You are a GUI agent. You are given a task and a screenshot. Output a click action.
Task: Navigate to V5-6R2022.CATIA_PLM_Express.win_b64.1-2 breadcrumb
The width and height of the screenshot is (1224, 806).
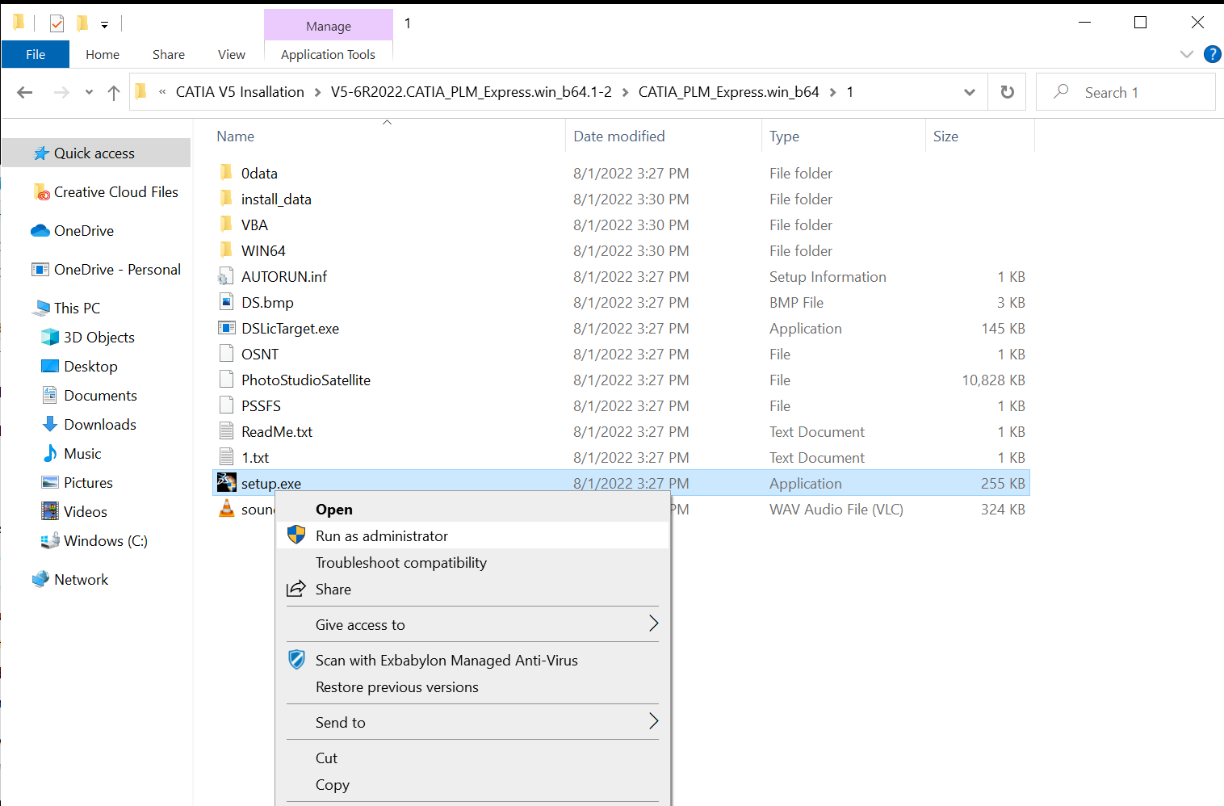click(x=471, y=92)
